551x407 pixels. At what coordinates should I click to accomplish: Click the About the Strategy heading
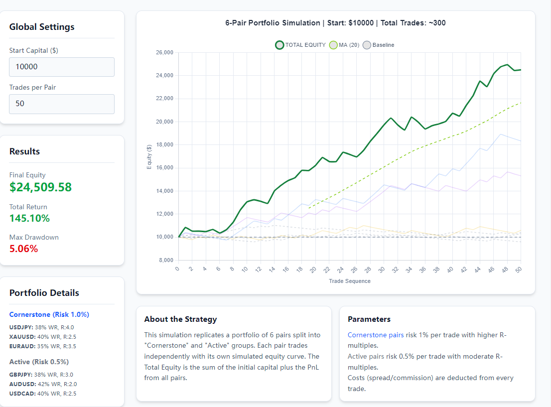point(180,319)
